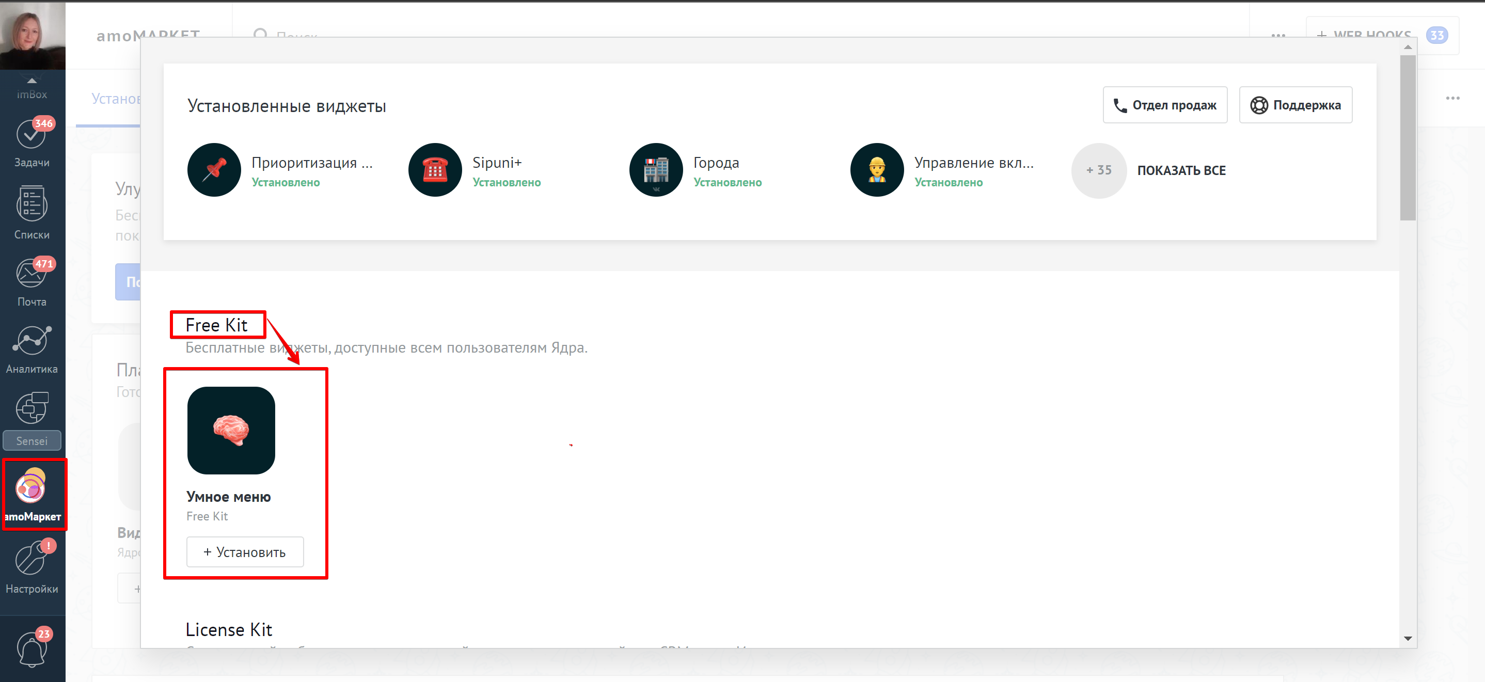Click the +35 more widgets circle
1485x682 pixels.
pos(1098,171)
